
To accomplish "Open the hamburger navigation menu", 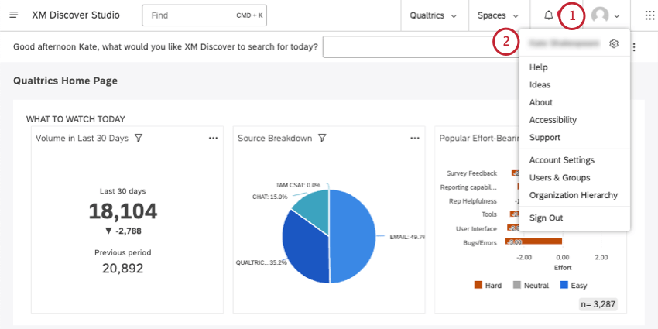I will click(x=14, y=15).
